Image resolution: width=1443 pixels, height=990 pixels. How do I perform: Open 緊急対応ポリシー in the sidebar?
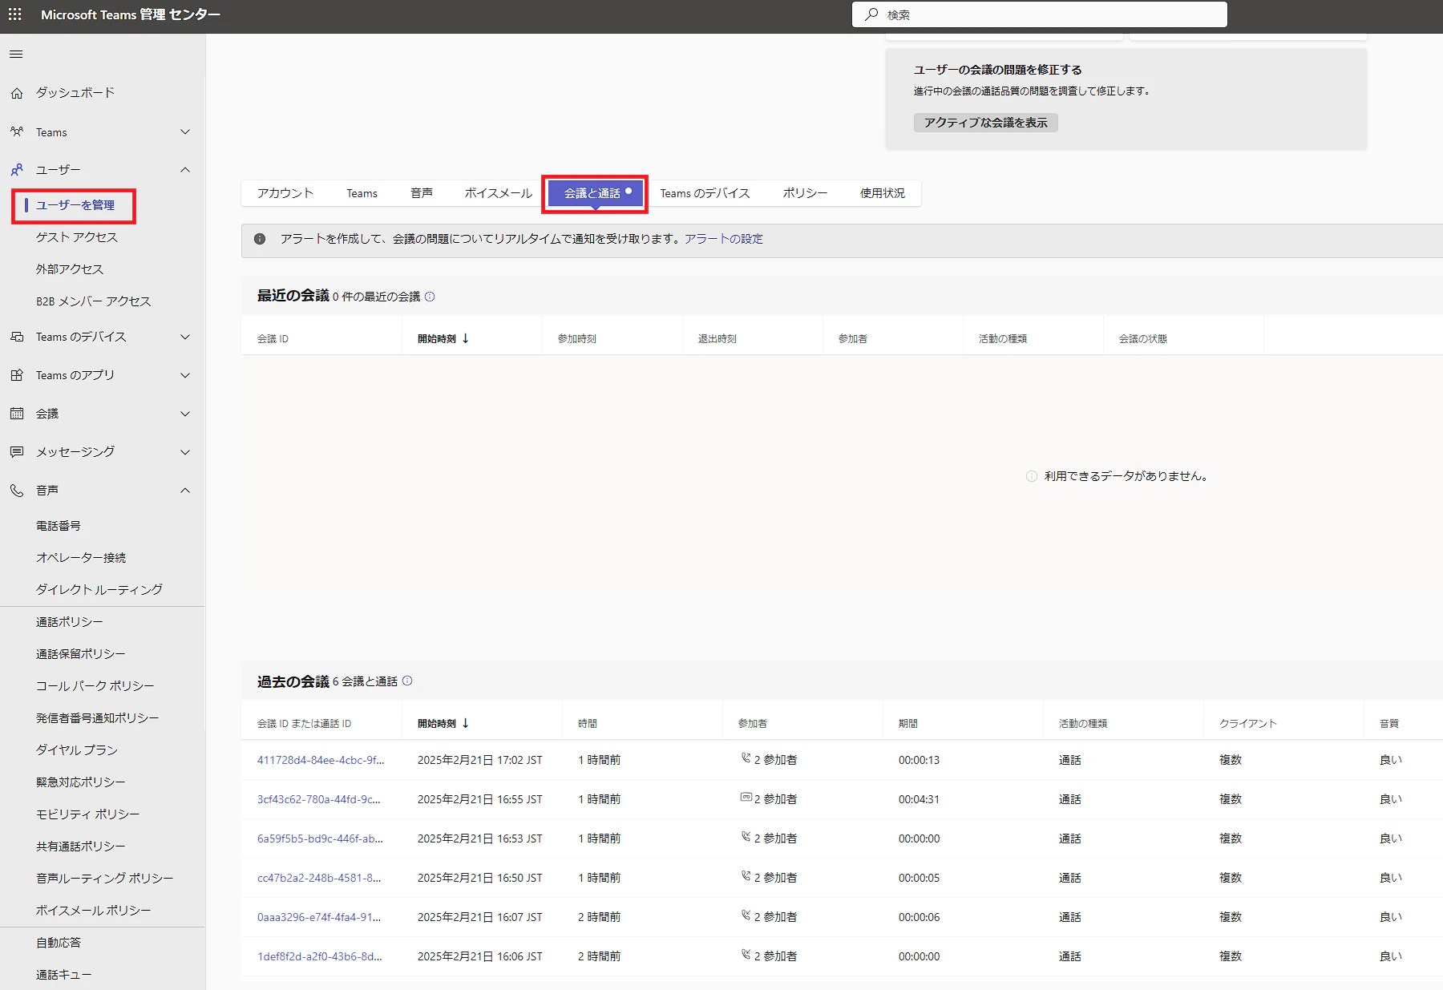(x=81, y=782)
